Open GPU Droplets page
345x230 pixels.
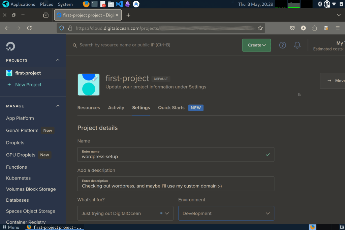coord(21,155)
